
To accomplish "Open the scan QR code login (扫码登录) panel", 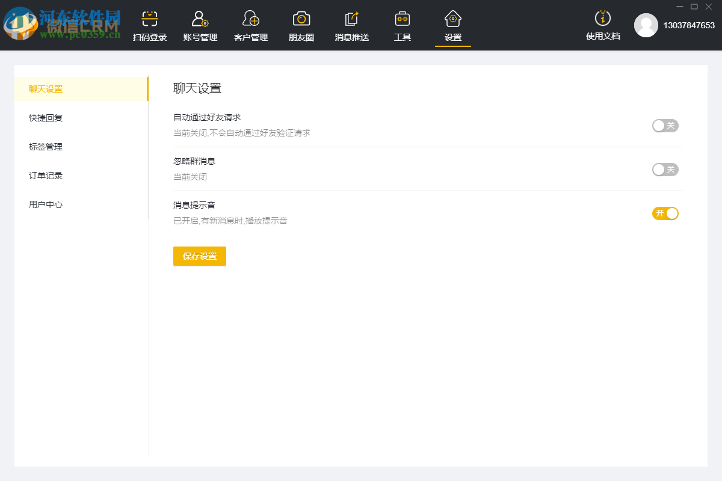I will pos(149,25).
